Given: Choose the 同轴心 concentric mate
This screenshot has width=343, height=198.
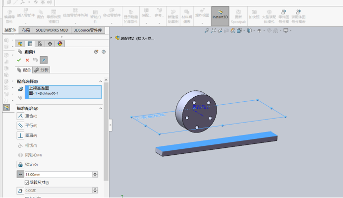Looking at the screenshot, I should pyautogui.click(x=29, y=155).
